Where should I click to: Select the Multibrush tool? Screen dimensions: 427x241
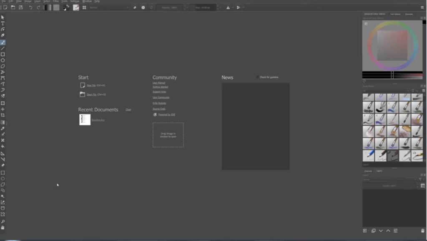[x=3, y=96]
